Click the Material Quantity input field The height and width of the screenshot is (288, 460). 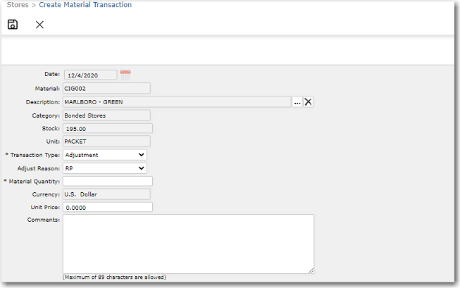(x=107, y=181)
